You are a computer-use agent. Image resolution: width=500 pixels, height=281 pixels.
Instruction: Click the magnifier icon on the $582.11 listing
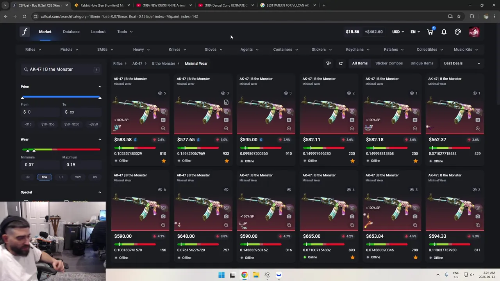point(352,128)
